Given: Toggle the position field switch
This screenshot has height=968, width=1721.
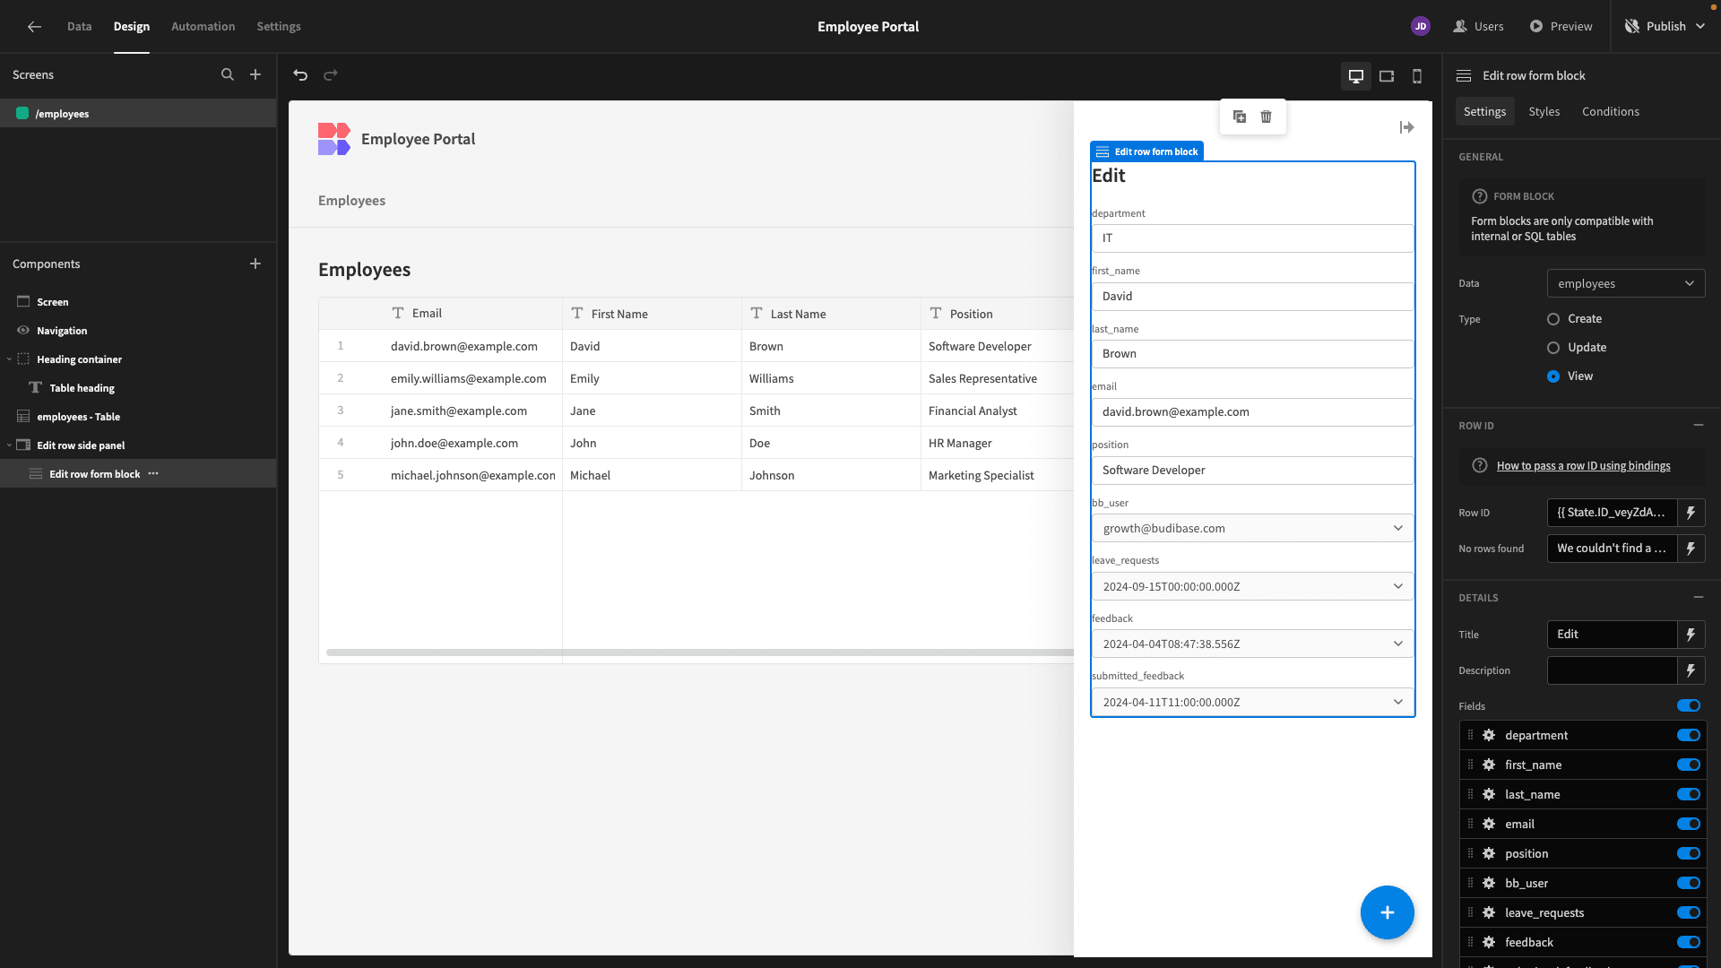Looking at the screenshot, I should click(1689, 853).
